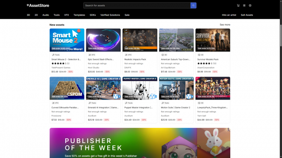This screenshot has height=158, width=282.
Task: Open the Audio menu
Action: point(46,15)
